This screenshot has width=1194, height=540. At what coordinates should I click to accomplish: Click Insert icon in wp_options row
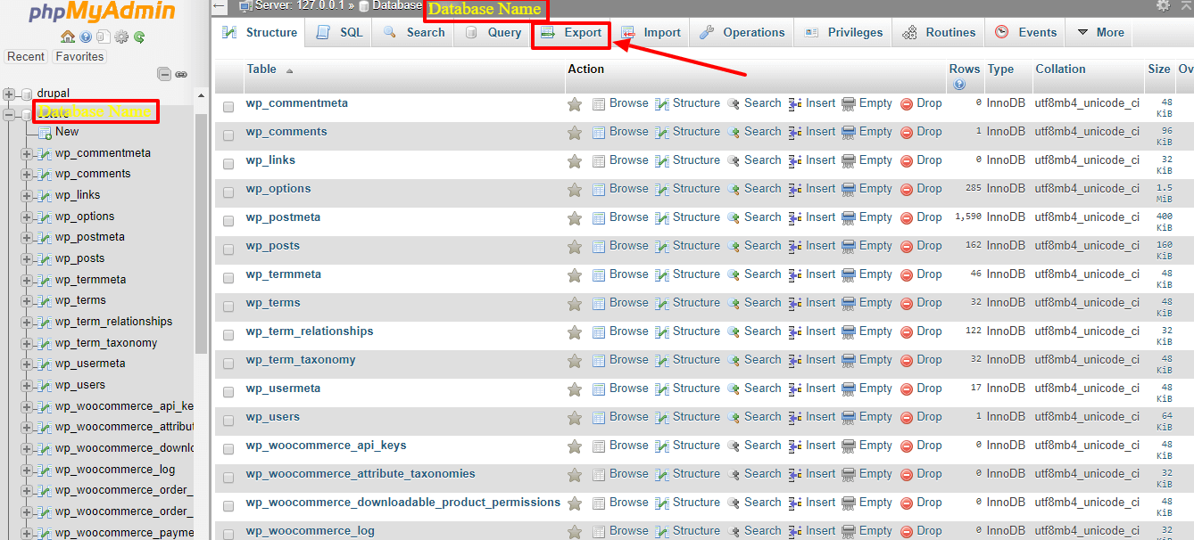coord(795,189)
